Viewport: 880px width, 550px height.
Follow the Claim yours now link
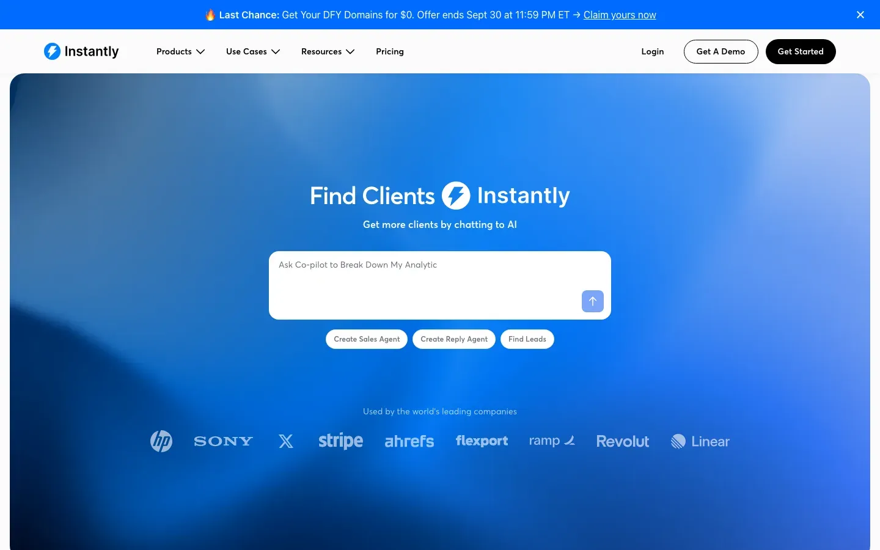(620, 15)
